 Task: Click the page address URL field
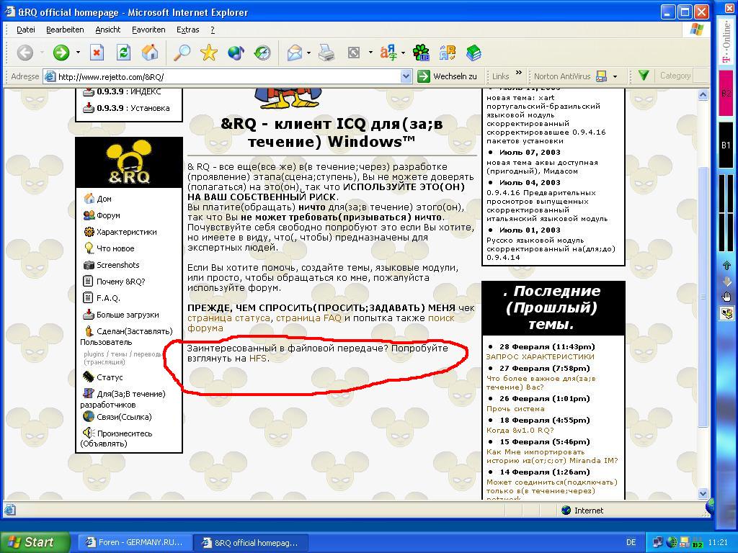click(228, 76)
